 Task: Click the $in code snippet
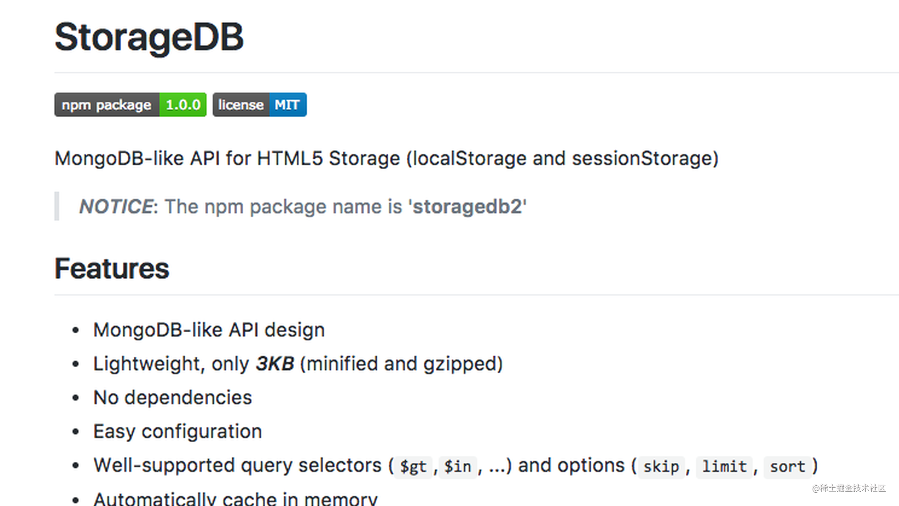point(457,466)
